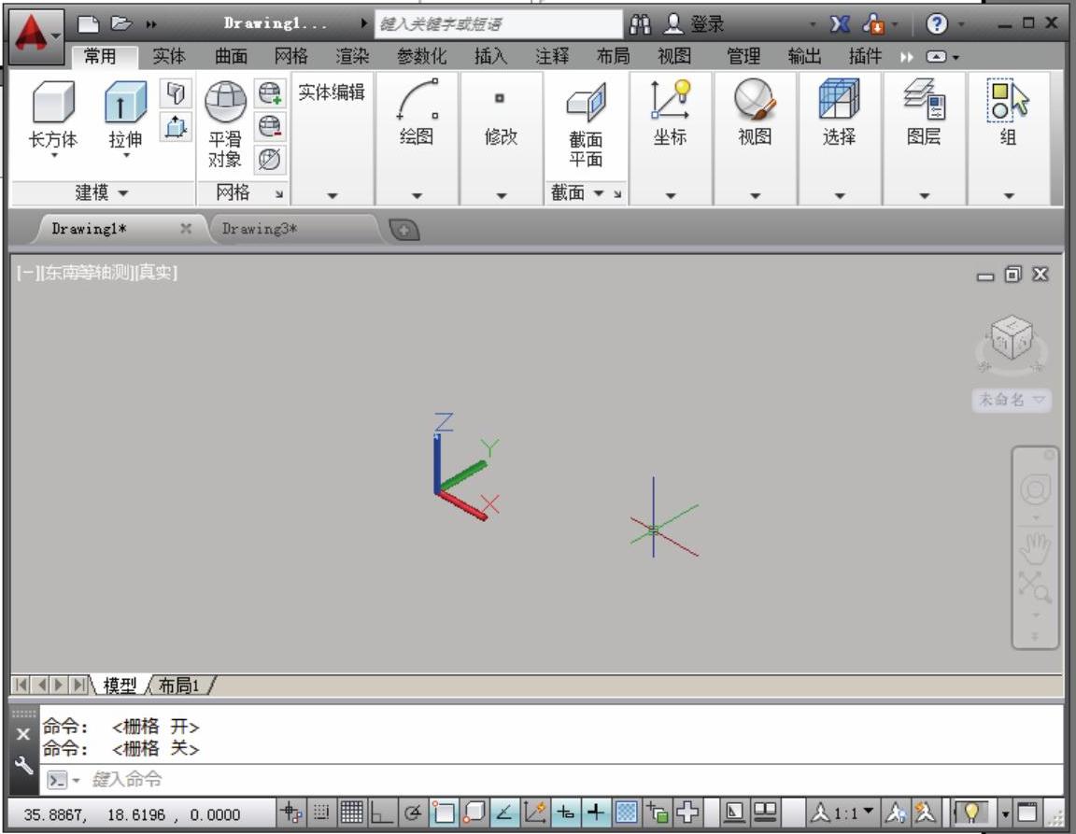Switch to the 布局1 layout tab

[179, 686]
